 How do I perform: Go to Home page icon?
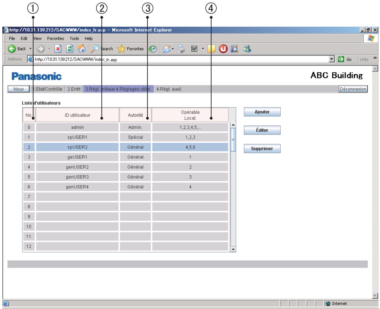coord(82,49)
